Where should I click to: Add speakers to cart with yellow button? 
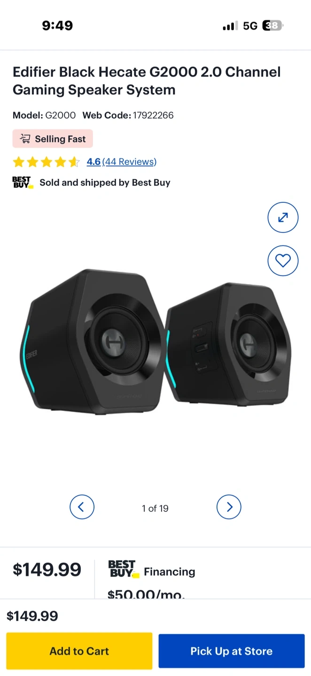79,651
